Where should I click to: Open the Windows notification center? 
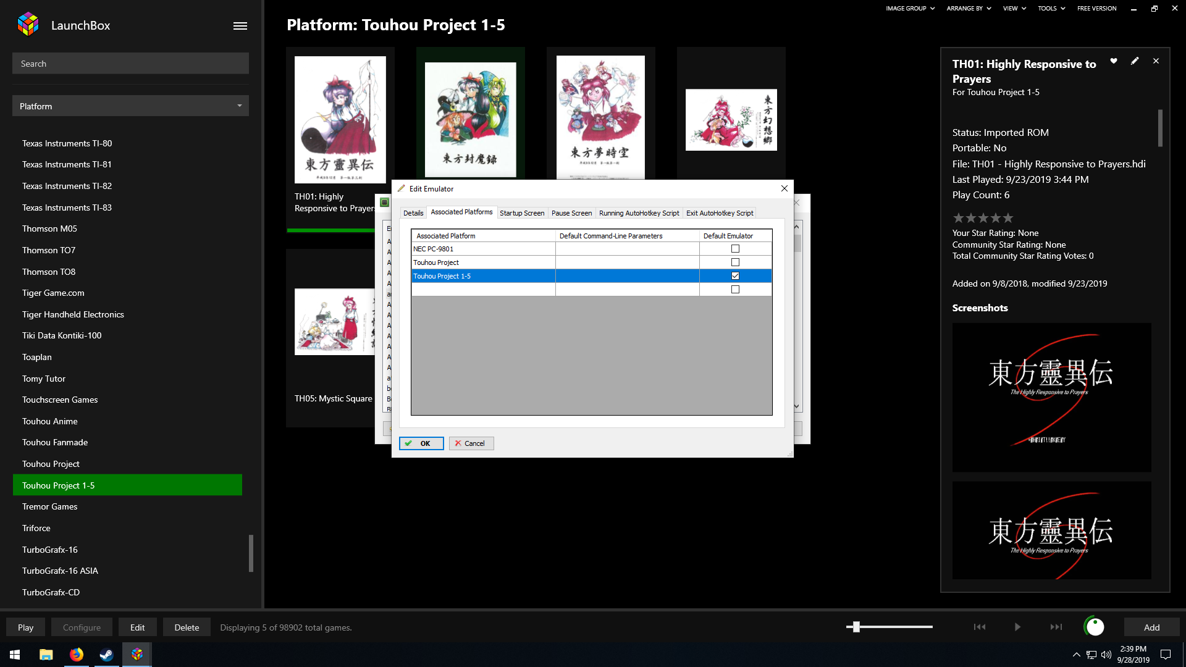pos(1166,655)
